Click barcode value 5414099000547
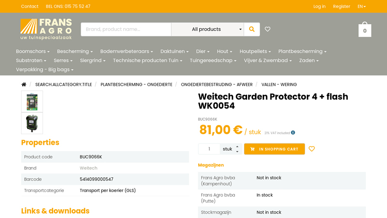 pyautogui.click(x=96, y=179)
